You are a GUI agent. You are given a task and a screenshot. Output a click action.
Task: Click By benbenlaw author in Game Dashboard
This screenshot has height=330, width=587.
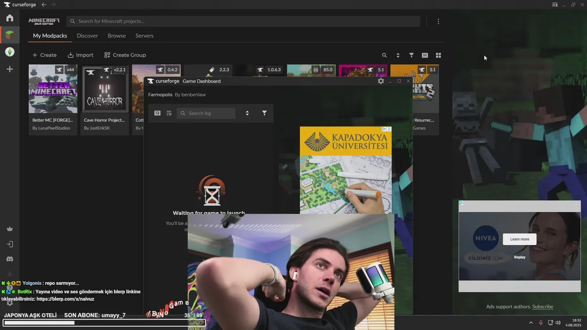[190, 95]
